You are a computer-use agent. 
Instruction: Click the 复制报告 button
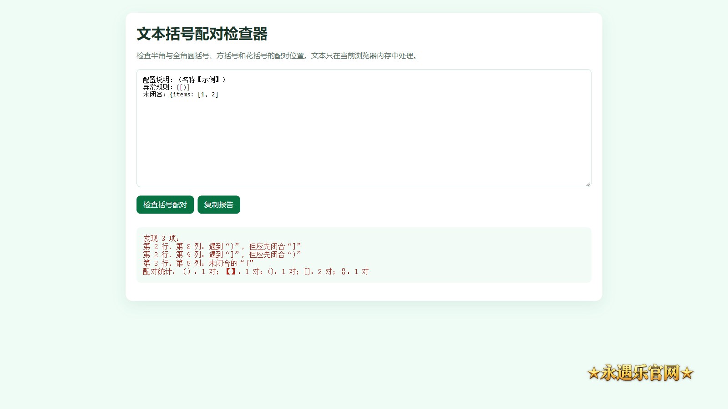point(219,204)
